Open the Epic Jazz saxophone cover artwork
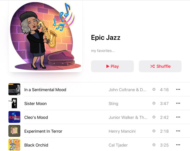The width and height of the screenshot is (190, 151). tap(46, 36)
